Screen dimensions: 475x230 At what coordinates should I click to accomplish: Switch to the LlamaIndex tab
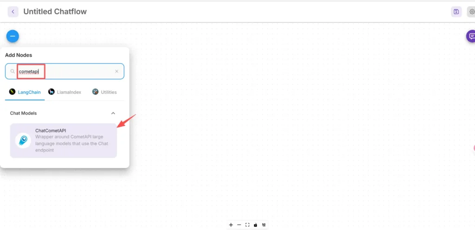tap(65, 92)
